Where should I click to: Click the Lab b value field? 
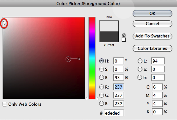click(158, 77)
